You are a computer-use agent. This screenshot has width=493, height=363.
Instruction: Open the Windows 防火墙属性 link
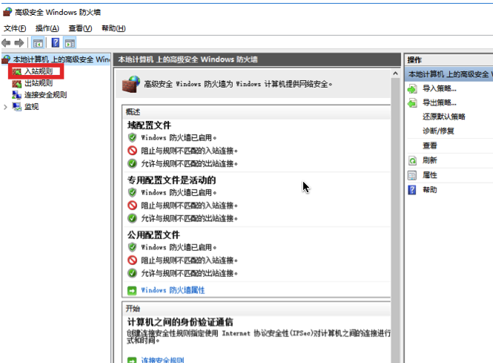[x=173, y=290]
